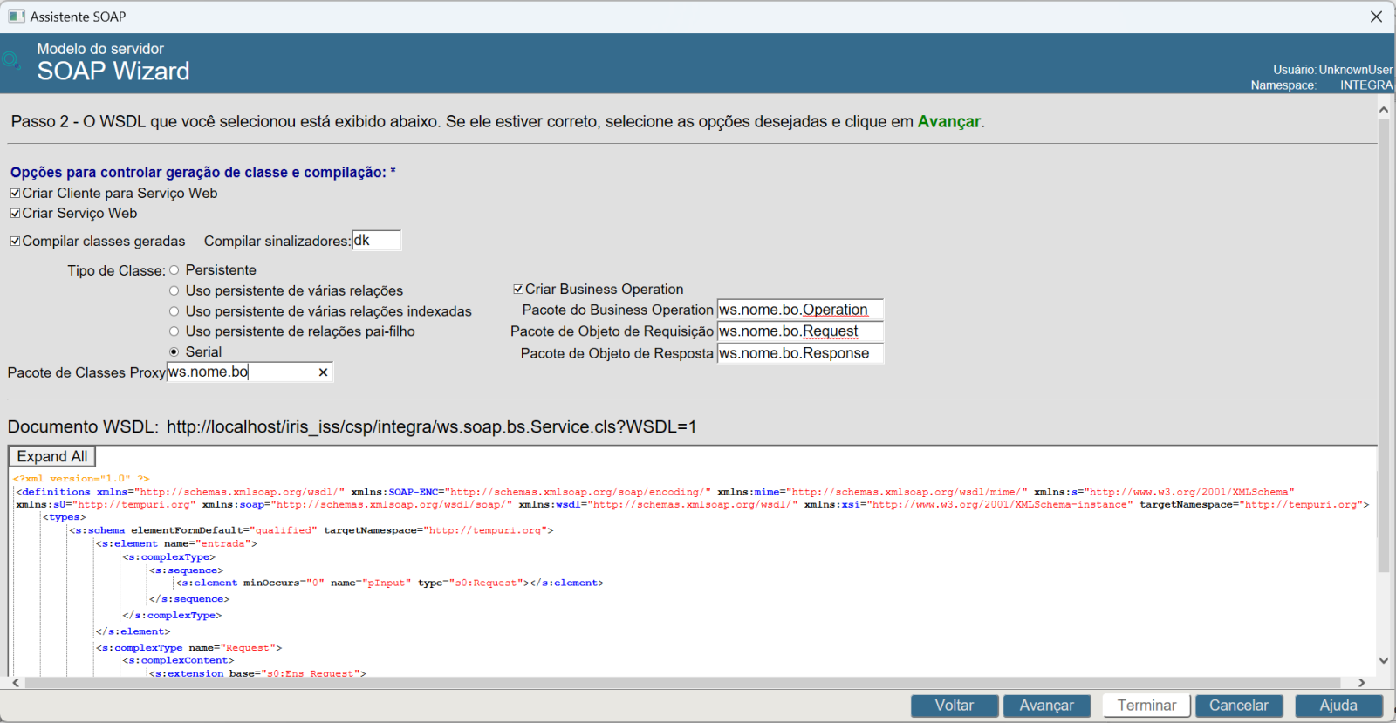Toggle Compilar classes geradas checkbox
1396x723 pixels.
pos(15,242)
